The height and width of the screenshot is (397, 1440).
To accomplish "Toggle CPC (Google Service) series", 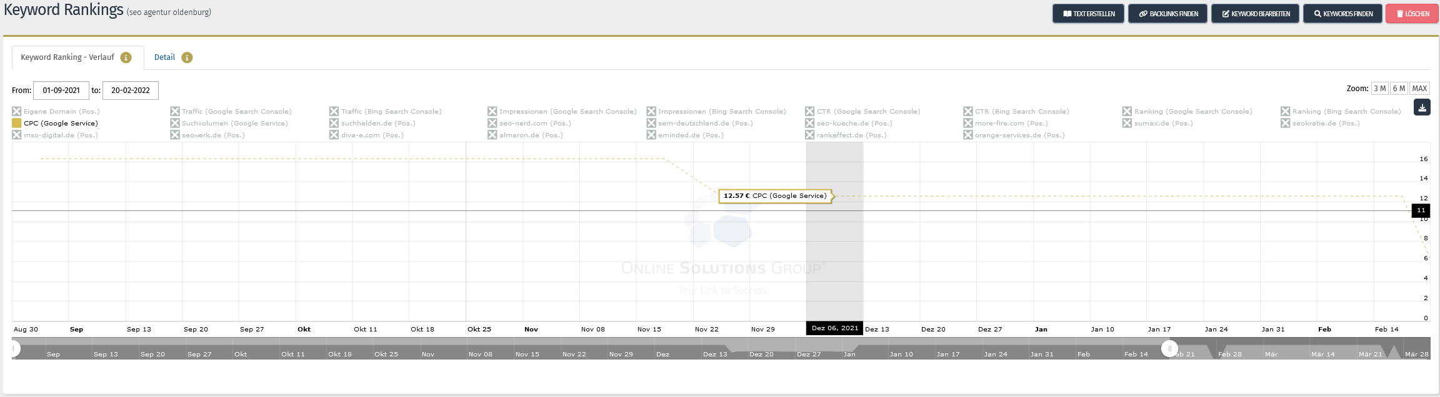I will 55,124.
